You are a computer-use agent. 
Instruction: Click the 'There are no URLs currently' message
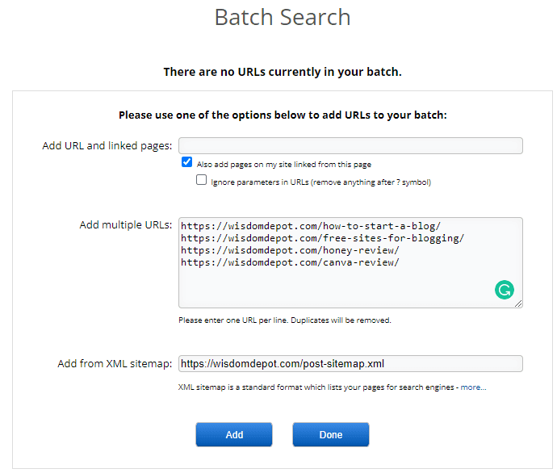[x=283, y=72]
